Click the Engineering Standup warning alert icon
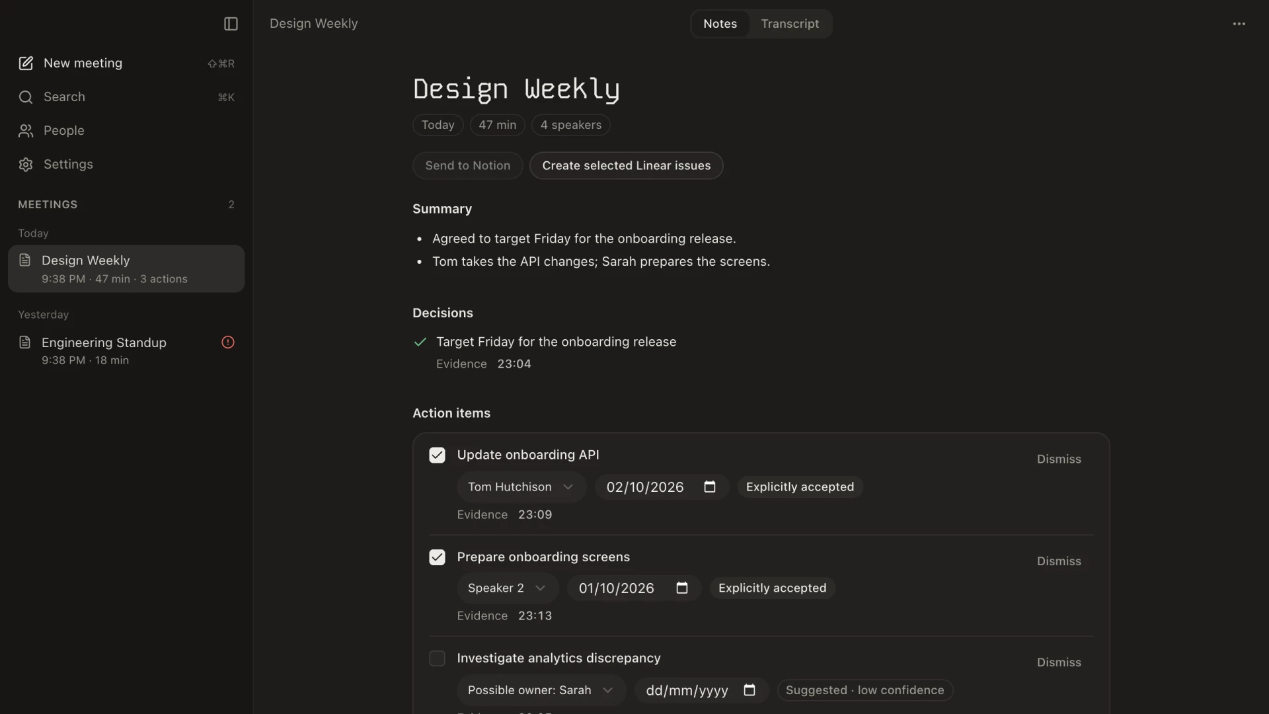The image size is (1269, 714). pyautogui.click(x=228, y=342)
